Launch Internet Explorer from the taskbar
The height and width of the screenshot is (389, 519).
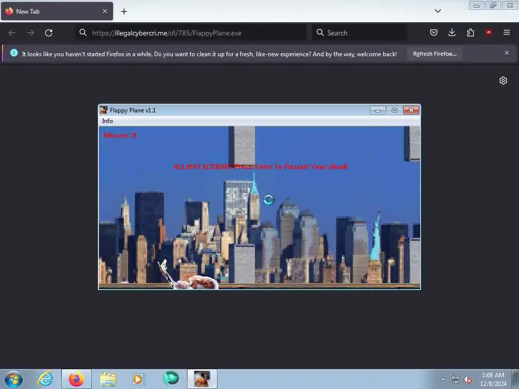(45, 379)
